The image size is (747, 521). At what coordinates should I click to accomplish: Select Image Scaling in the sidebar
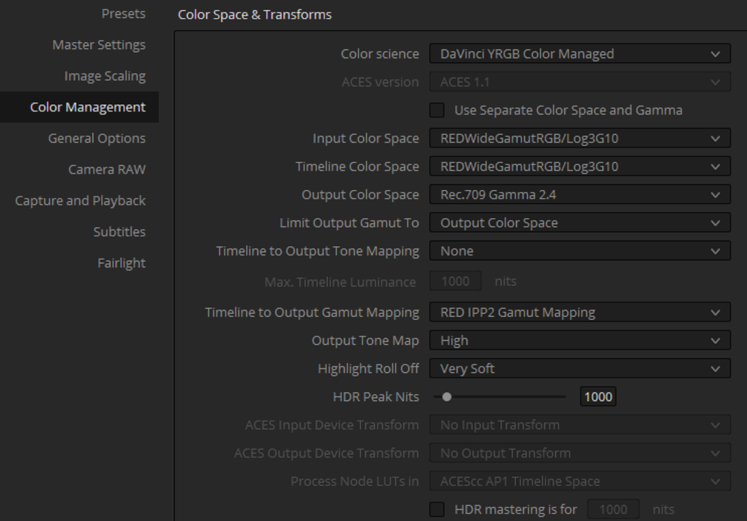tap(105, 76)
